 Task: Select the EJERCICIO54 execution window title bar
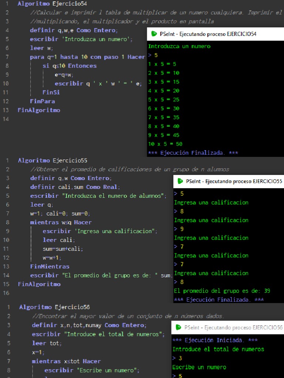[208, 34]
